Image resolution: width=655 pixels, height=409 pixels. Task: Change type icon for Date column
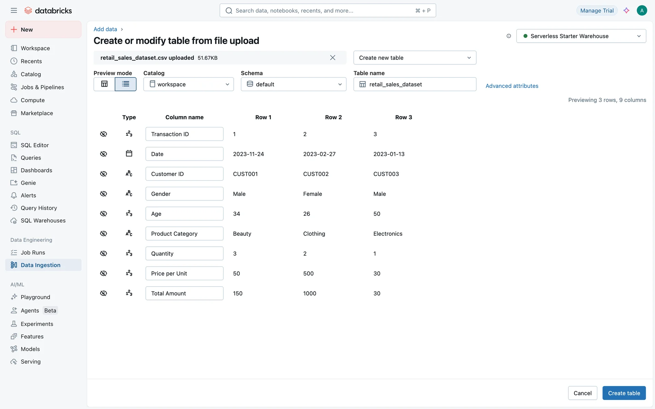pos(129,154)
